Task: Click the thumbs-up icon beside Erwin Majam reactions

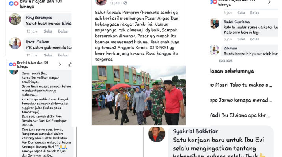Action: (70, 64)
